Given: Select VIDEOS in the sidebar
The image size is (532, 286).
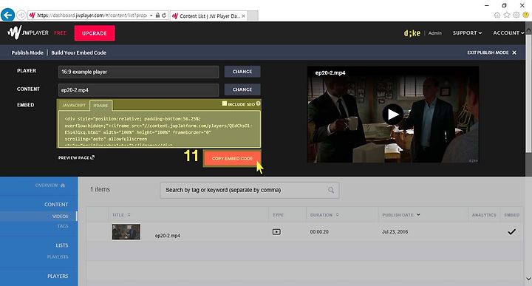Looking at the screenshot, I should (61, 216).
